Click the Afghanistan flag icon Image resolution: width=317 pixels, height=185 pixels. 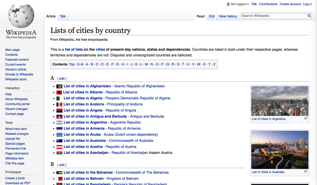coord(59,86)
